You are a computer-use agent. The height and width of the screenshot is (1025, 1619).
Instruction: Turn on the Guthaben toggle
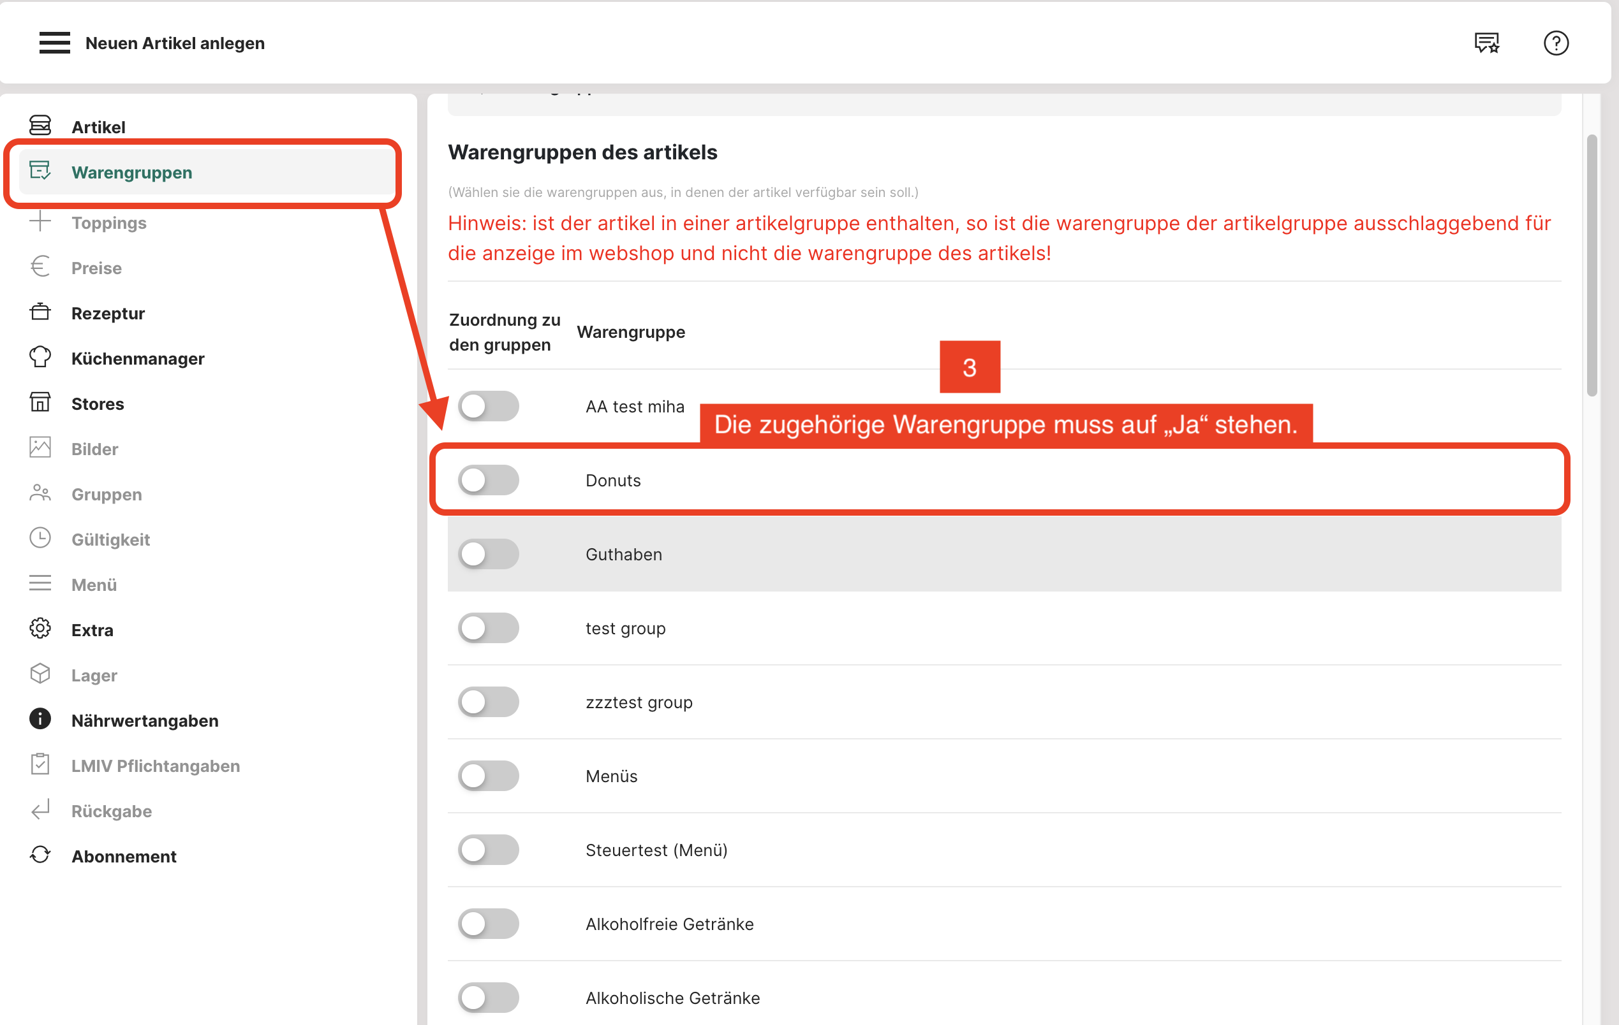488,554
